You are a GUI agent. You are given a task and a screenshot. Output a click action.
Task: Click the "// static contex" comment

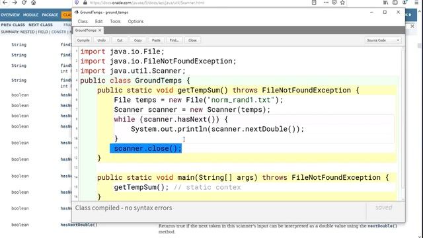[x=207, y=187]
